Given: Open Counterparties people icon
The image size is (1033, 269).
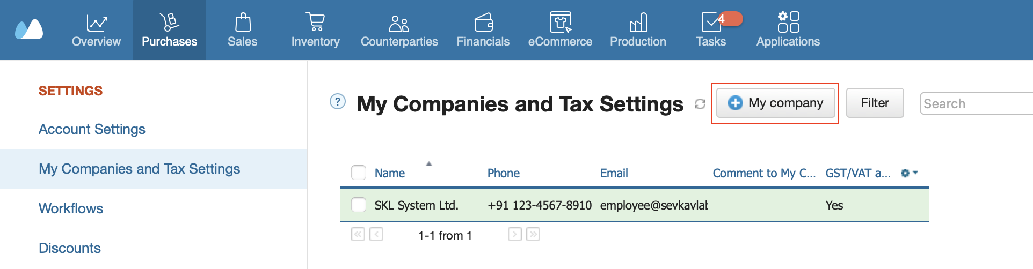Looking at the screenshot, I should 399,23.
